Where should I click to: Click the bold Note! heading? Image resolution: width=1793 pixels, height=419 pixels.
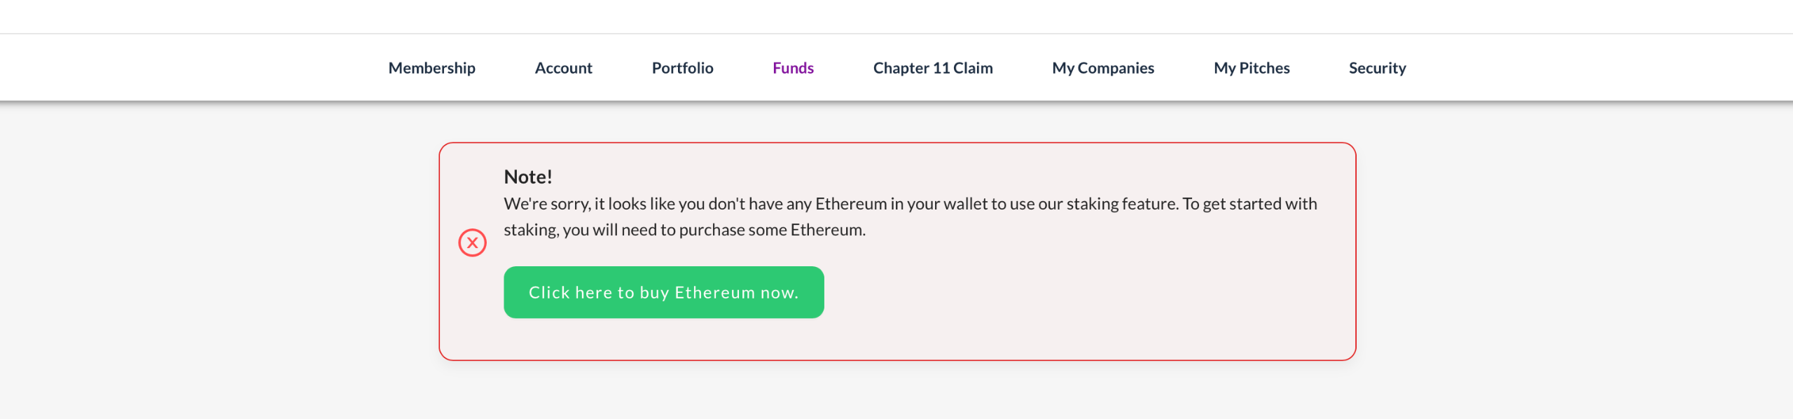click(x=527, y=177)
